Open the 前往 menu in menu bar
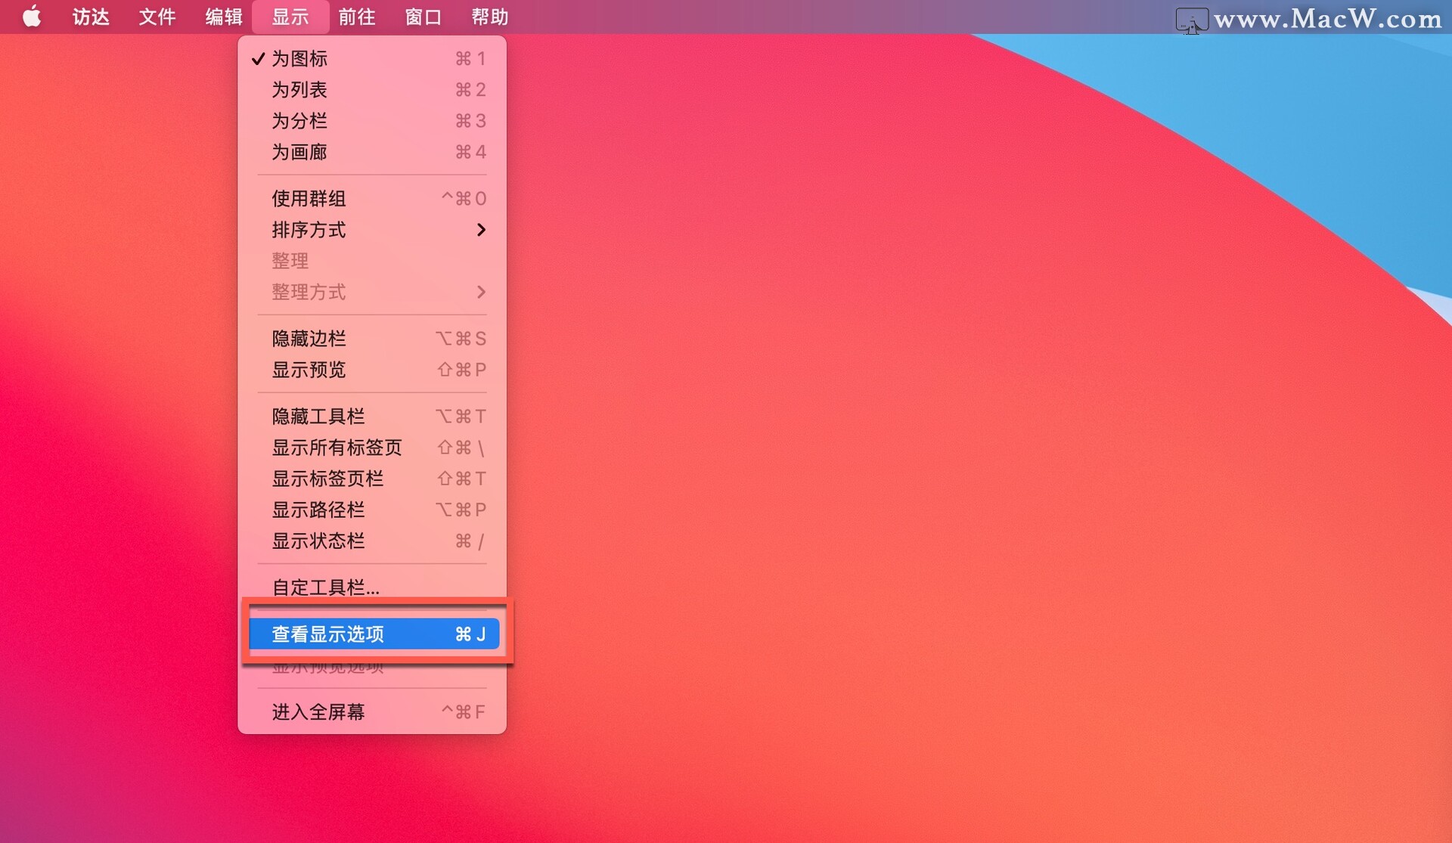 [x=356, y=17]
